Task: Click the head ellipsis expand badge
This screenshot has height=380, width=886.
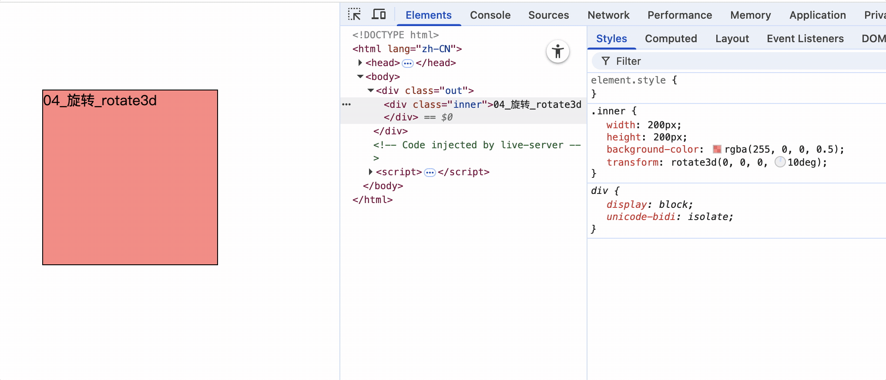Action: click(407, 63)
